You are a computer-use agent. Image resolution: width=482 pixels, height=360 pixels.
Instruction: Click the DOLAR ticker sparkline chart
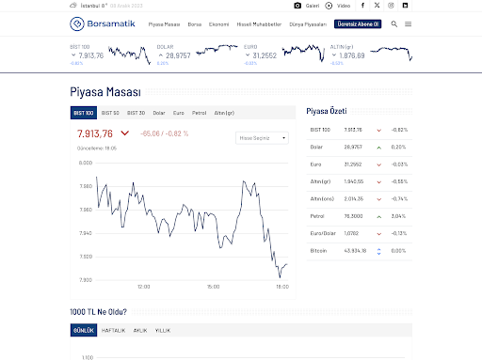(217, 50)
